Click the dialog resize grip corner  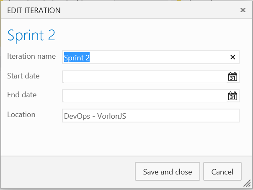246,184
